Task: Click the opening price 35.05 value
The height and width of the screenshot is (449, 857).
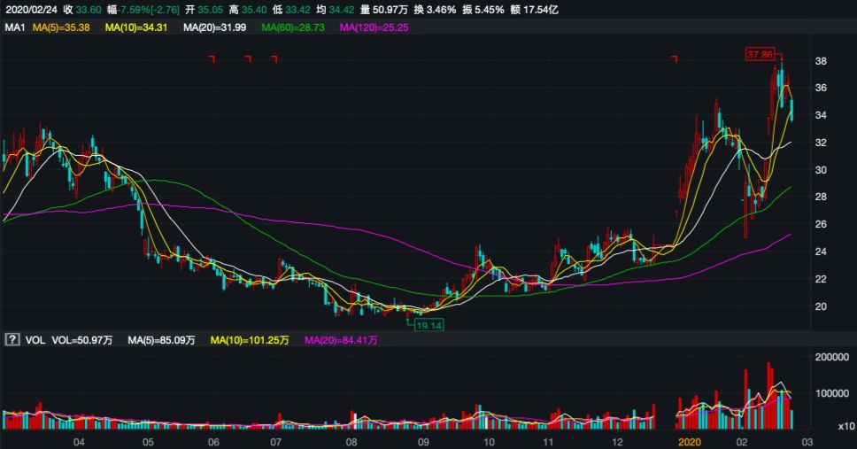Action: (211, 10)
